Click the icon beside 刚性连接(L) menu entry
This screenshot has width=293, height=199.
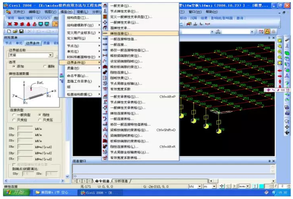(105, 72)
